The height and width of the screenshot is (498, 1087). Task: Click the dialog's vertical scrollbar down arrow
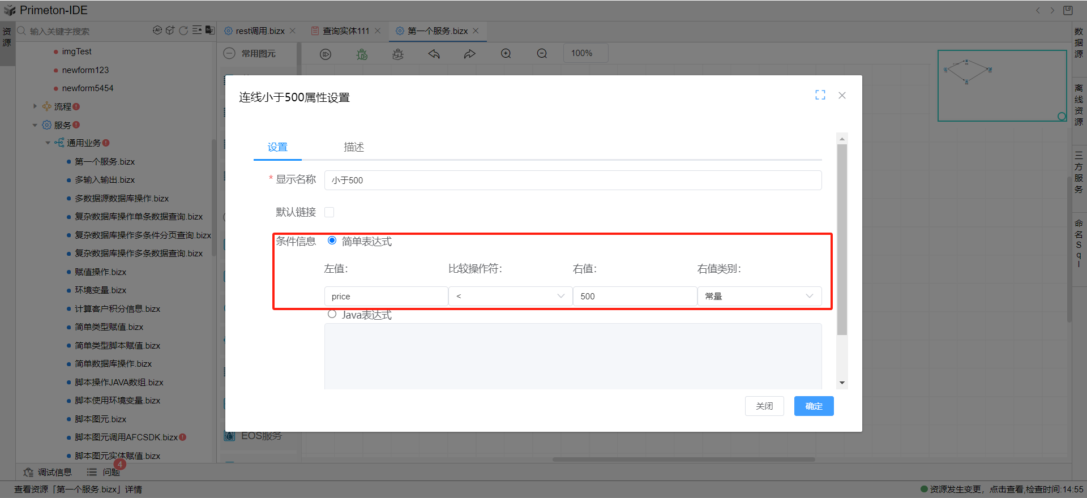842,383
